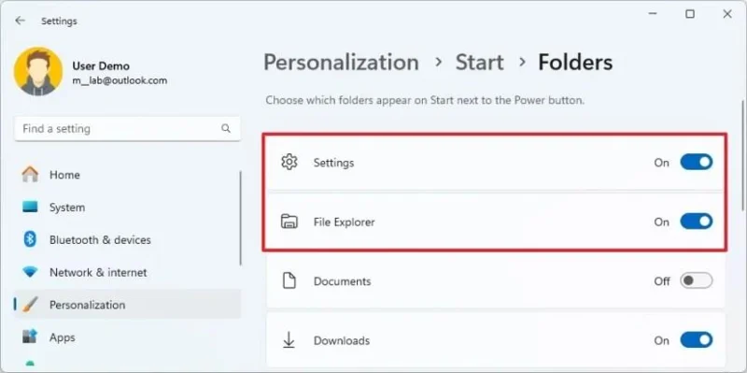
Task: Click the System monitor icon
Action: [30, 208]
